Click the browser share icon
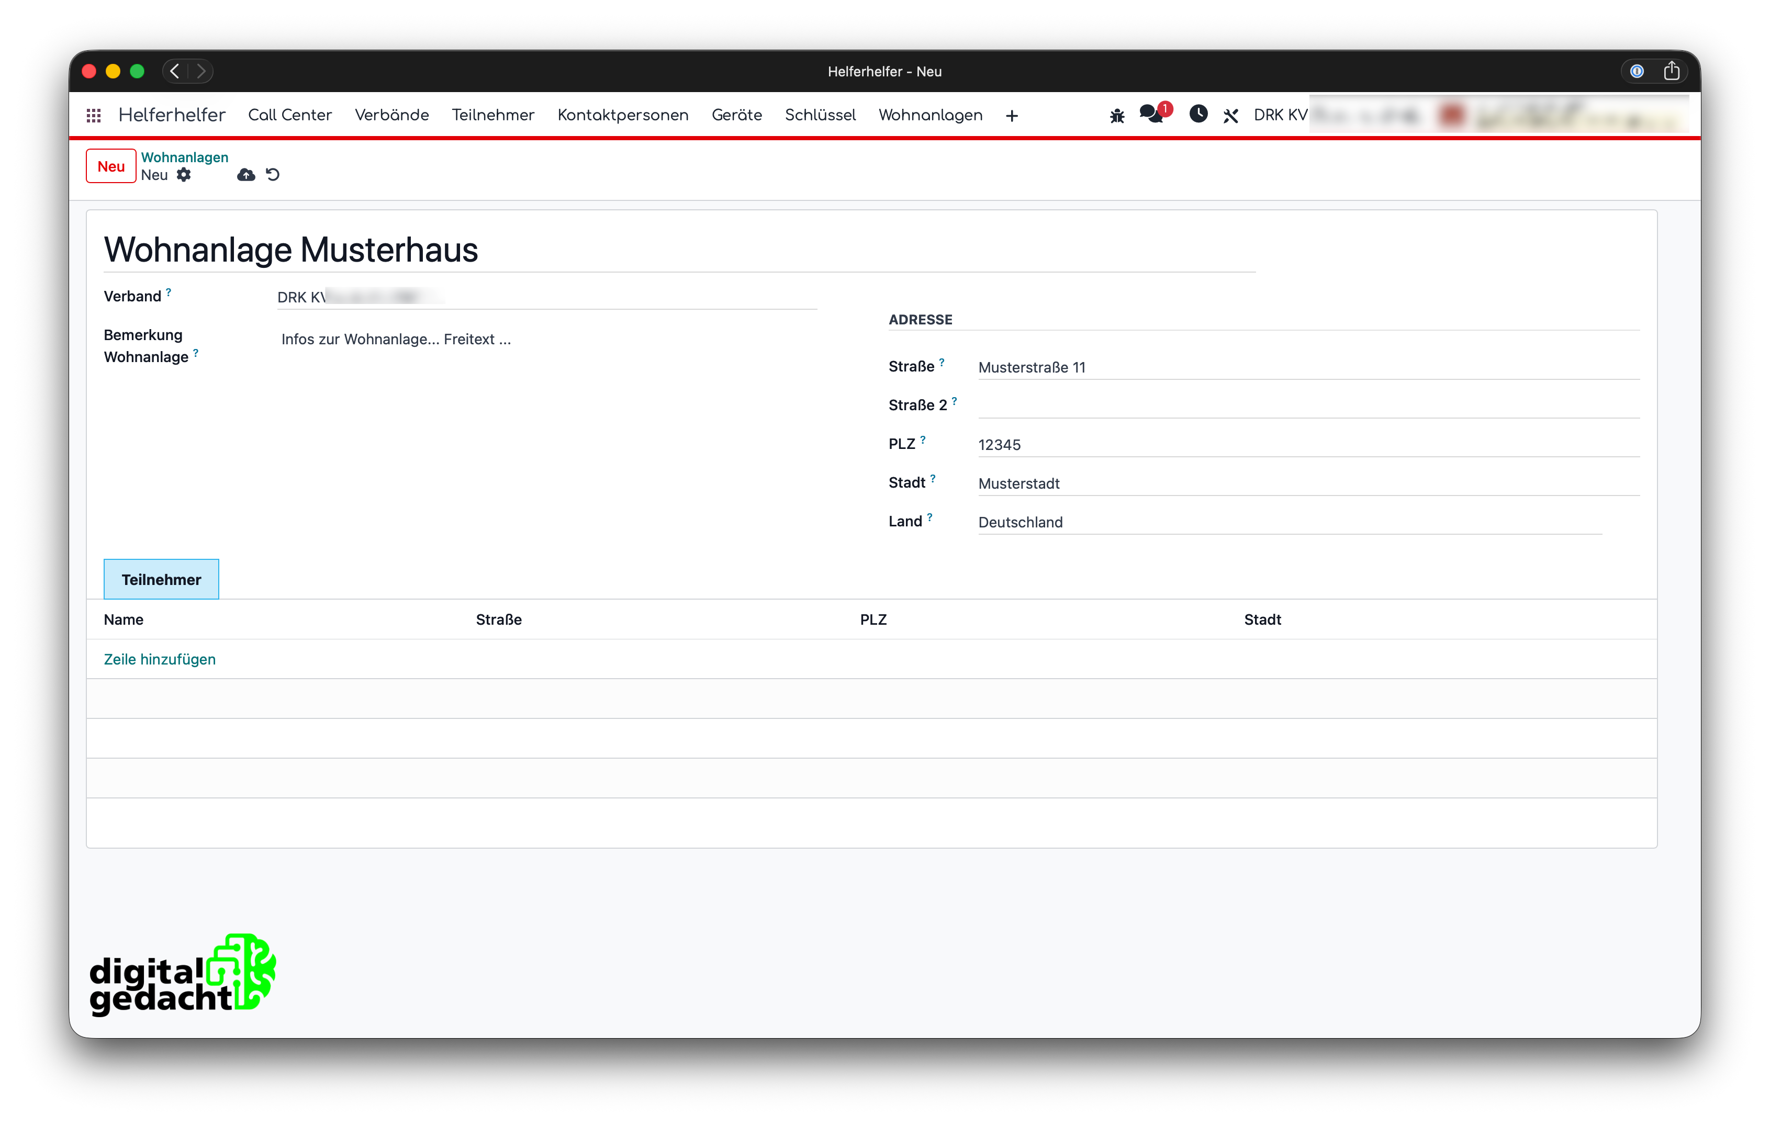The width and height of the screenshot is (1770, 1126). [1672, 71]
